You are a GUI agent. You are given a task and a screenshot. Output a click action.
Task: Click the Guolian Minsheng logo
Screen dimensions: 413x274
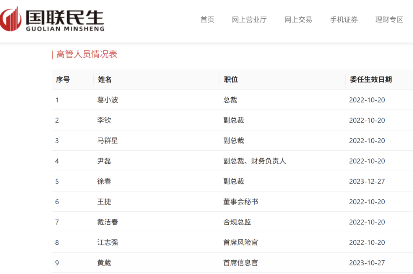tap(52, 19)
